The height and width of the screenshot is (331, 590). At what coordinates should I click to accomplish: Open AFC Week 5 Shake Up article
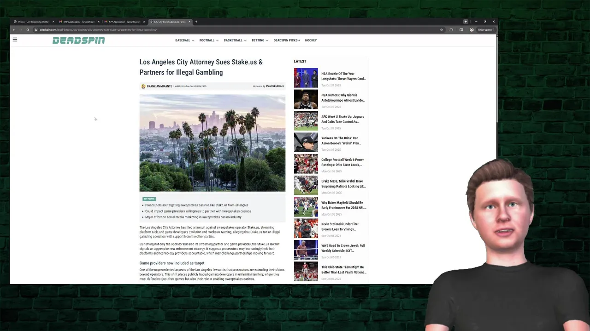click(x=343, y=119)
